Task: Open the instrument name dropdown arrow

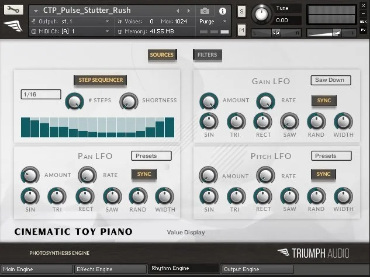Action: [36, 11]
